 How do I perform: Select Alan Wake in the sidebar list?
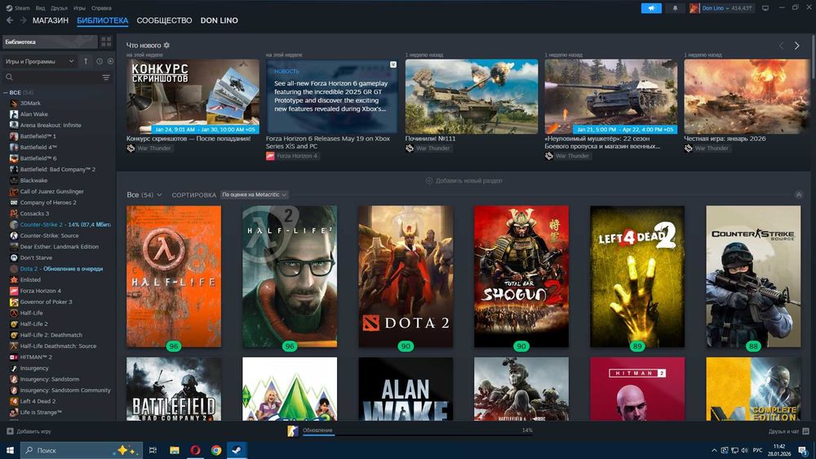click(33, 114)
